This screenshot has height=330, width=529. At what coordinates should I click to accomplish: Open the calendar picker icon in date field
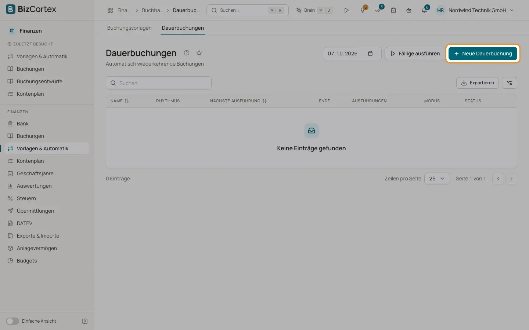pos(370,54)
